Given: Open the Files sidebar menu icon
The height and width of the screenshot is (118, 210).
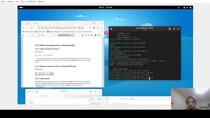Looking at the screenshot, I should coord(107,99).
